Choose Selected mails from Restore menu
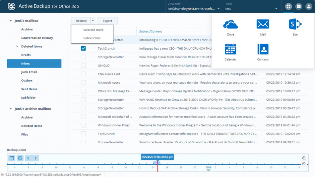315x177 pixels. click(x=93, y=30)
